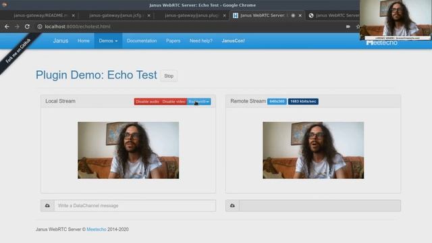Click the globe icon of the last tab
Viewport: 432px width, 243px height.
pos(311,16)
